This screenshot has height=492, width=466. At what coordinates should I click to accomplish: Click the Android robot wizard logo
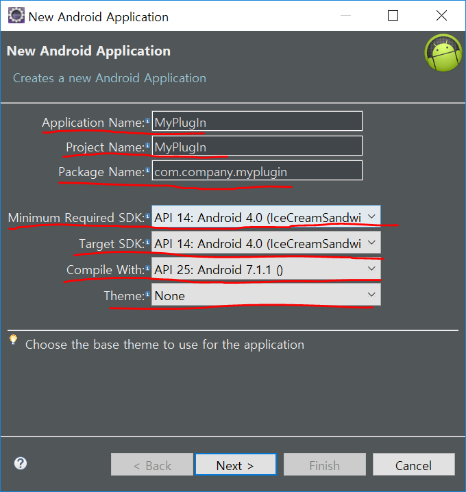click(x=443, y=52)
